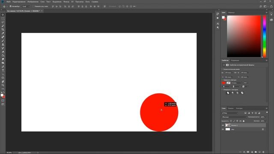
Task: Select the Move tool
Action: point(3,15)
